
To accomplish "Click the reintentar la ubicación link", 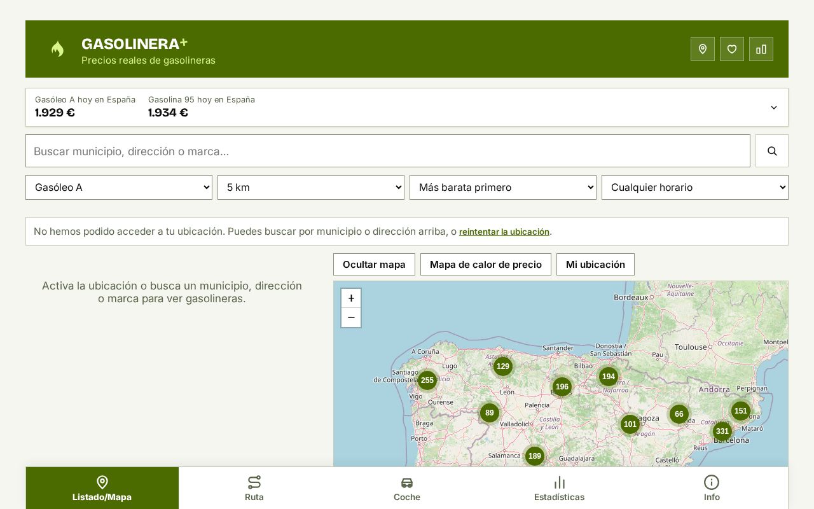I will [504, 232].
